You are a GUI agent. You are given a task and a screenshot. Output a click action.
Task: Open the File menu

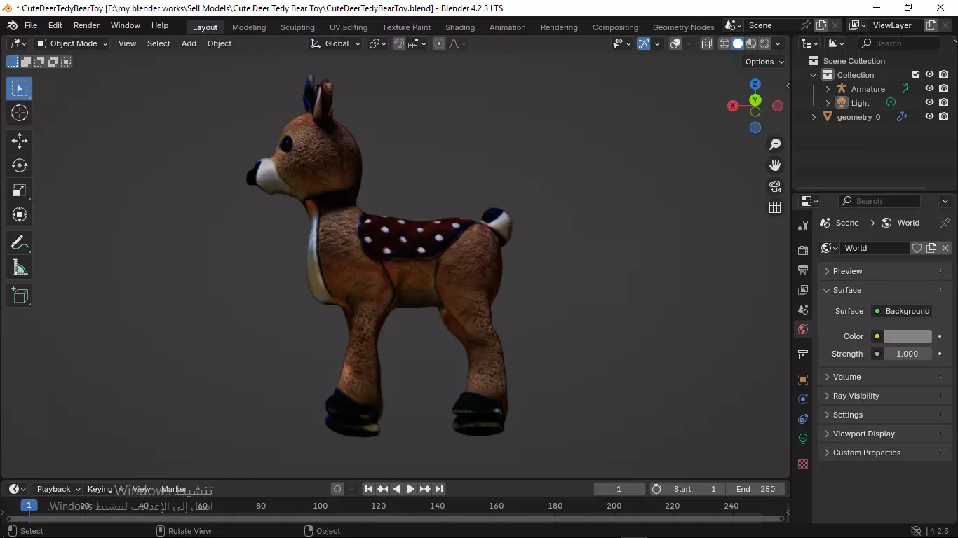pyautogui.click(x=31, y=25)
